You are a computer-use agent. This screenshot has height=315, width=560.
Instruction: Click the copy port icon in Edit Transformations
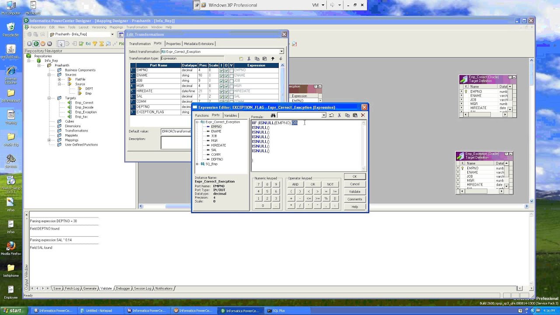pos(257,59)
